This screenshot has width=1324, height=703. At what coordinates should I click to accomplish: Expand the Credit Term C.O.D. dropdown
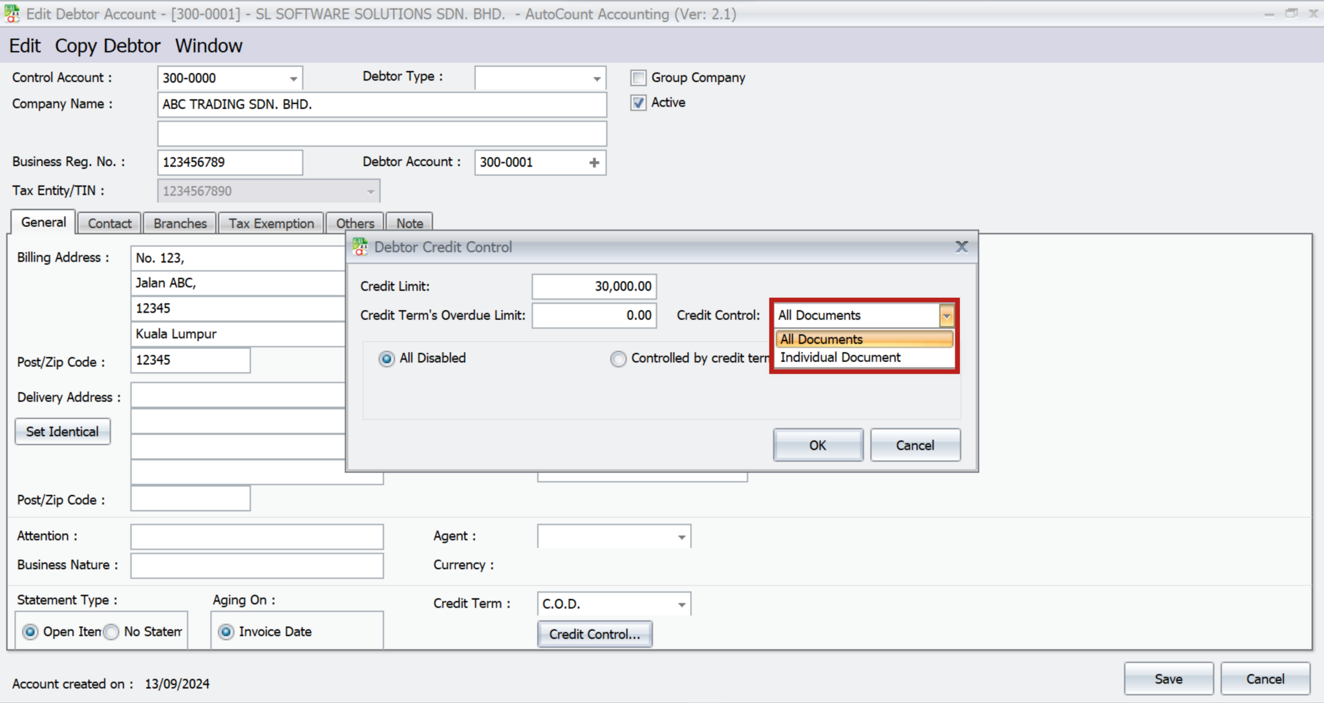pos(681,604)
